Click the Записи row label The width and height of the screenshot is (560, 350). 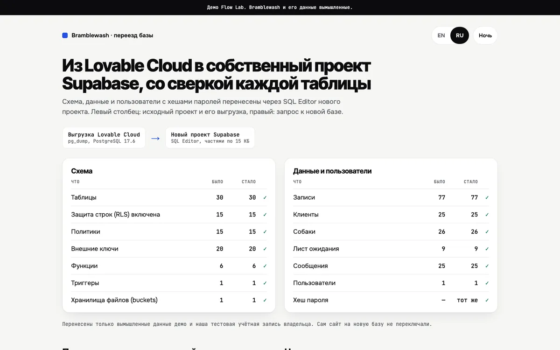click(304, 197)
